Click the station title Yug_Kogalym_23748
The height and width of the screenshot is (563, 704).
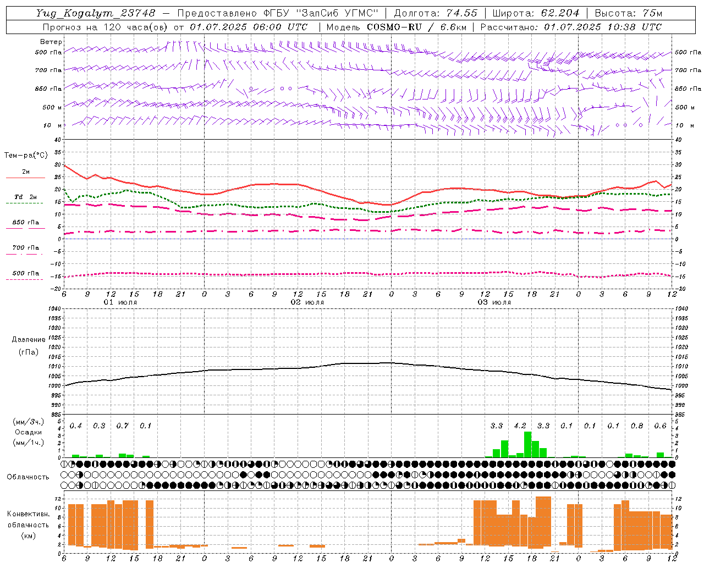tap(96, 13)
